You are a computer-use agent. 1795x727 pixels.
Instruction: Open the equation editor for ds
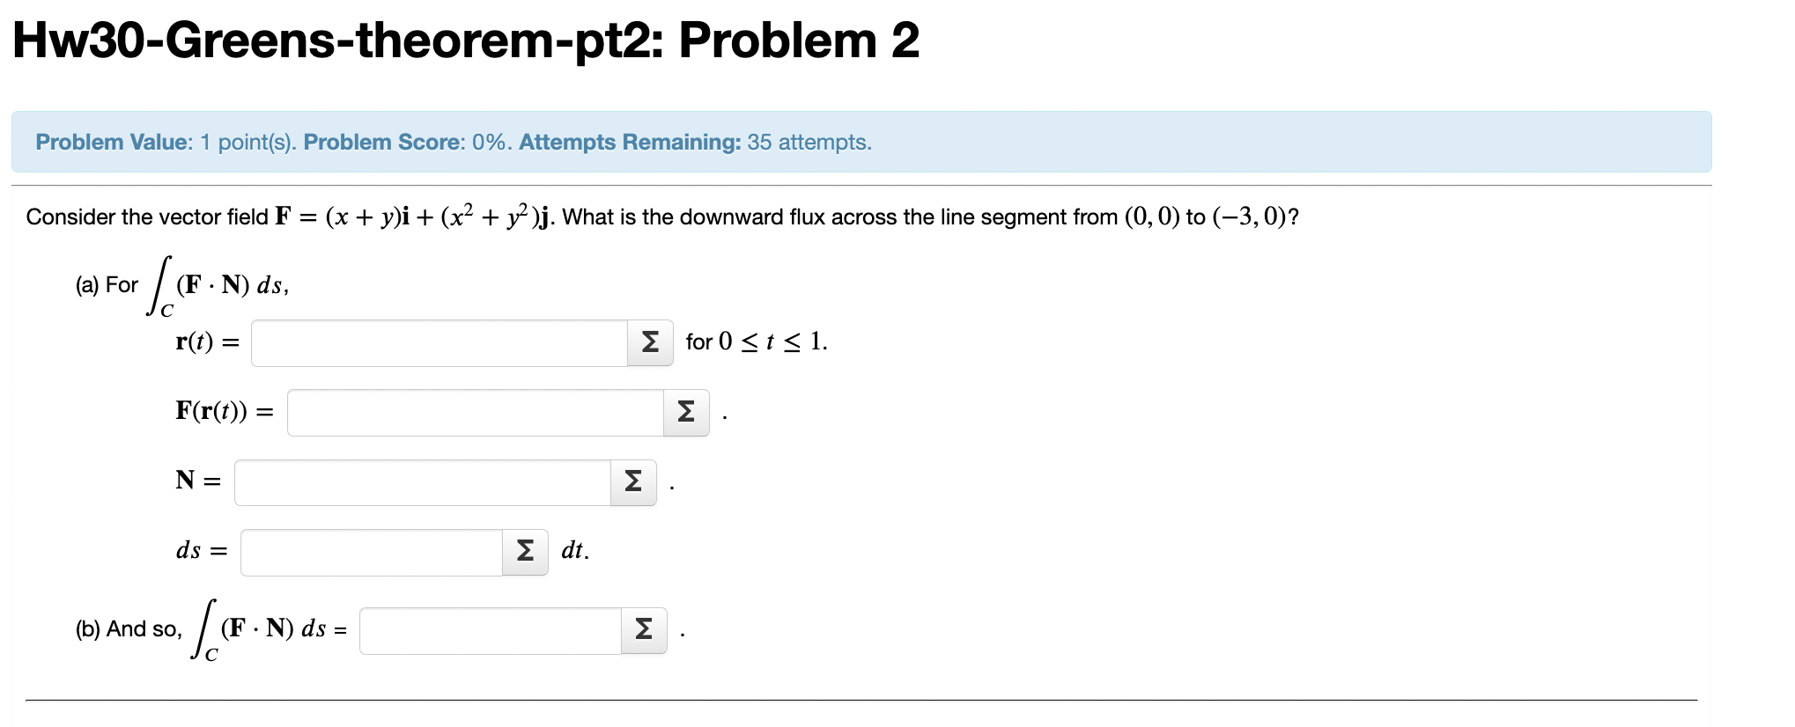pos(524,552)
